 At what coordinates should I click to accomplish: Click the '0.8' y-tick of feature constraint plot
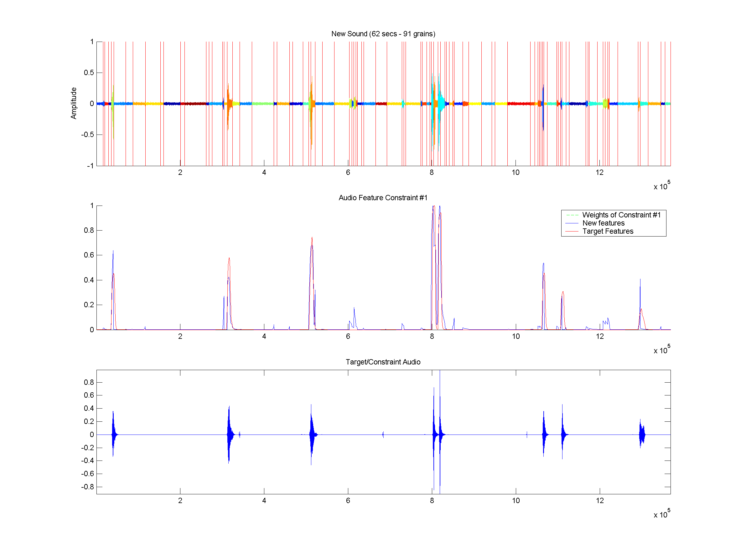[89, 231]
